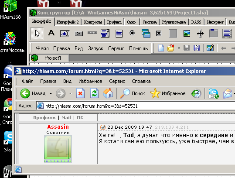Open the Skype desktop shortcut
The width and height of the screenshot is (235, 178).
point(8,141)
